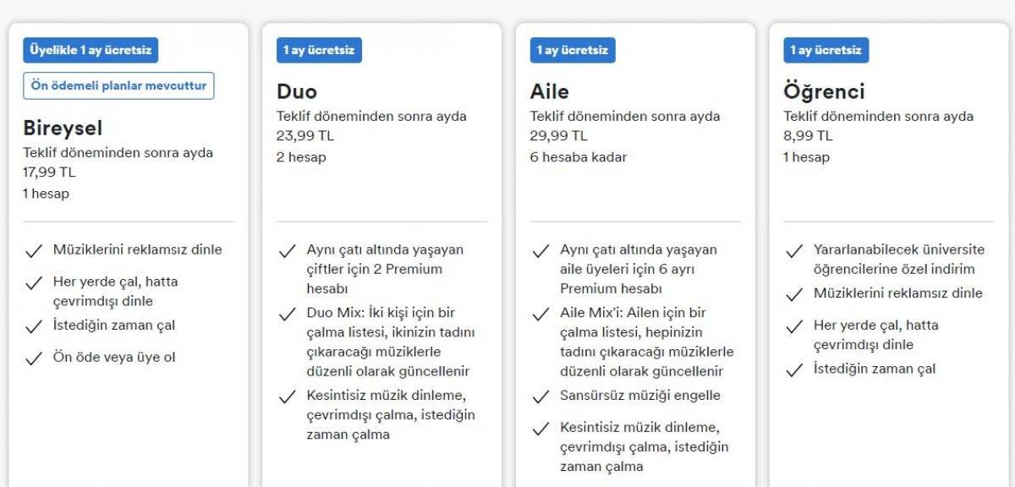This screenshot has width=1015, height=487.
Task: Click checkmark next to "Ön öde veya üye ol"
Action: coord(34,358)
